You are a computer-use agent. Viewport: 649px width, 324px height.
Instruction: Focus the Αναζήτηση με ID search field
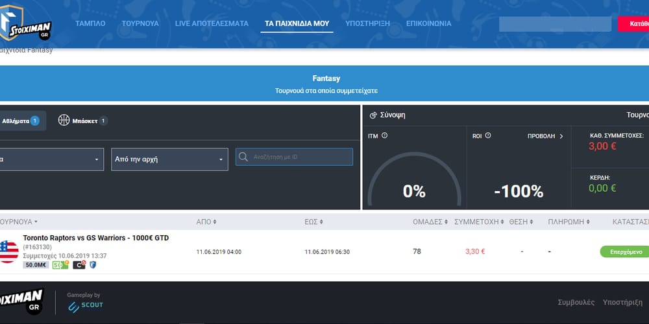[294, 157]
